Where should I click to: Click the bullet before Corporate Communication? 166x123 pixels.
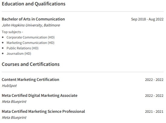3,37
